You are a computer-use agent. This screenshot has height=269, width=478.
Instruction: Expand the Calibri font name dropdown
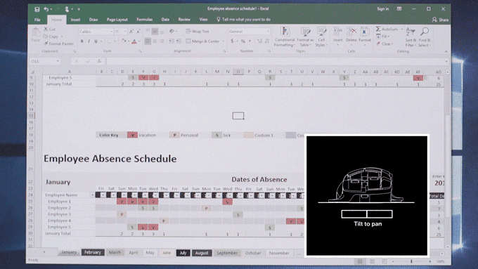111,32
